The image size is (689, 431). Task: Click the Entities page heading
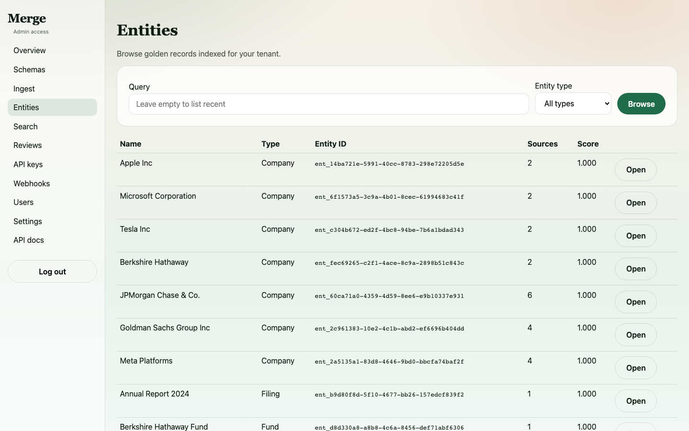[x=147, y=30]
